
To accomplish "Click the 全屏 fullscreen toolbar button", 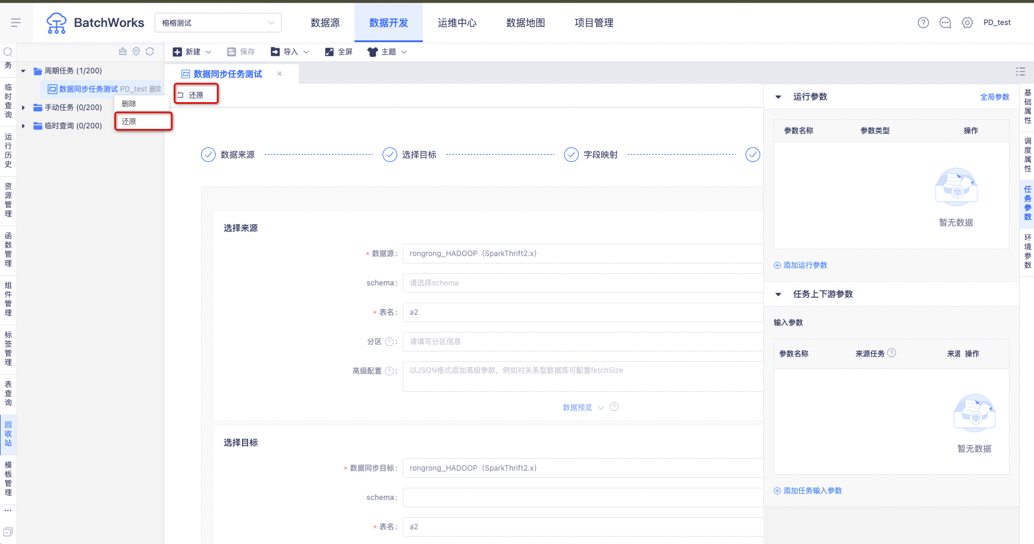I will point(339,52).
